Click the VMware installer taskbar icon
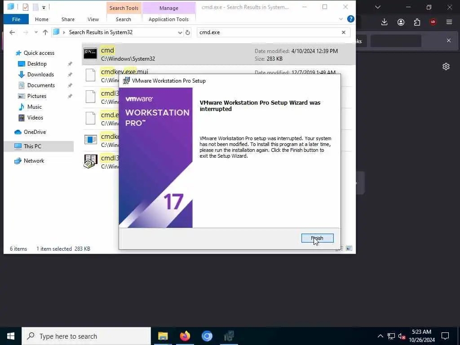This screenshot has width=460, height=345. click(229, 336)
